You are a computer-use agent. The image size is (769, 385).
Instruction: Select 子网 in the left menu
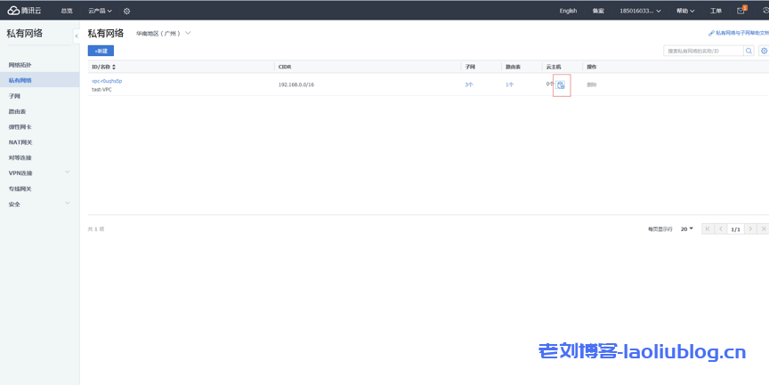(15, 96)
